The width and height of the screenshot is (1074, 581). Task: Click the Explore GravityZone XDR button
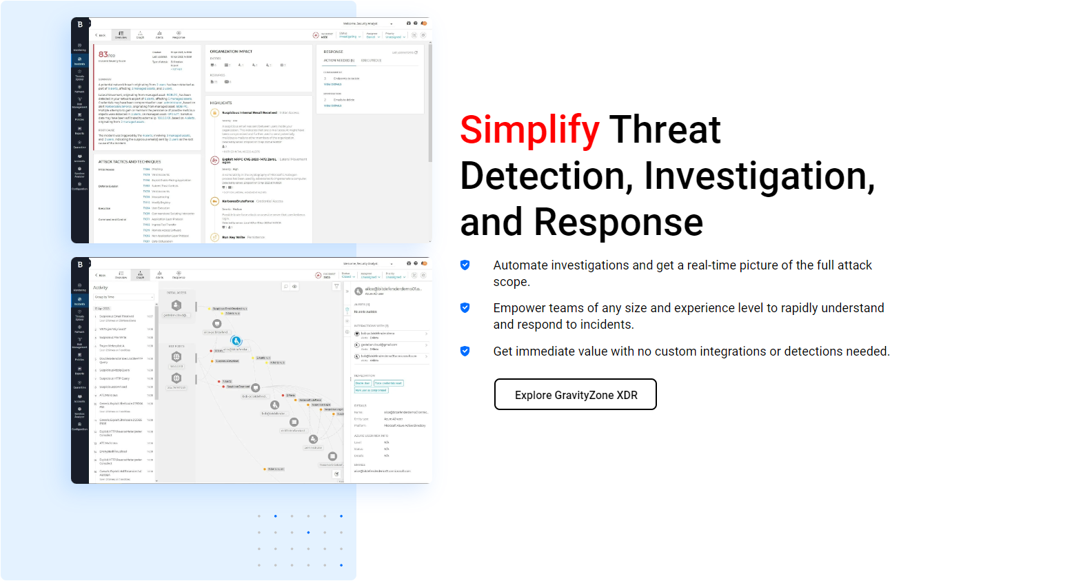pos(576,394)
